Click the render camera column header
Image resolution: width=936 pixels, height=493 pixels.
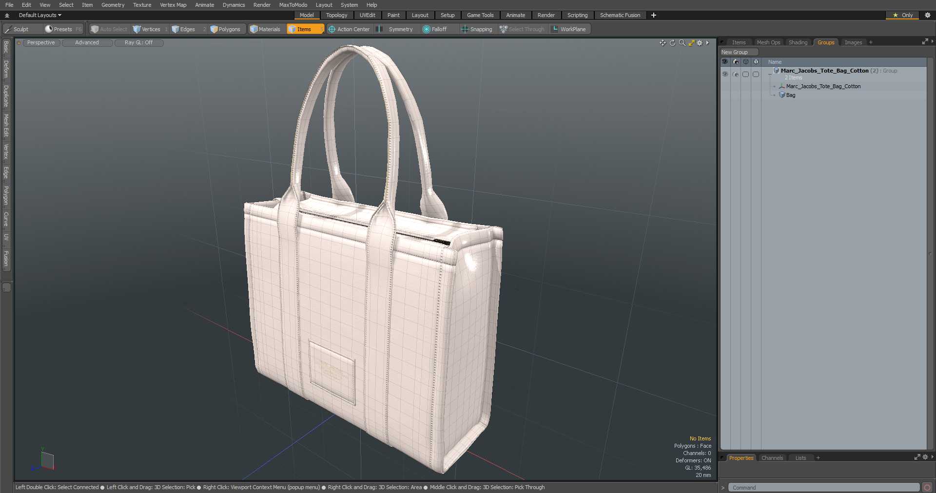pos(736,62)
